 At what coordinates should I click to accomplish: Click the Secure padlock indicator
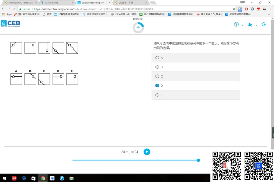tap(25, 9)
